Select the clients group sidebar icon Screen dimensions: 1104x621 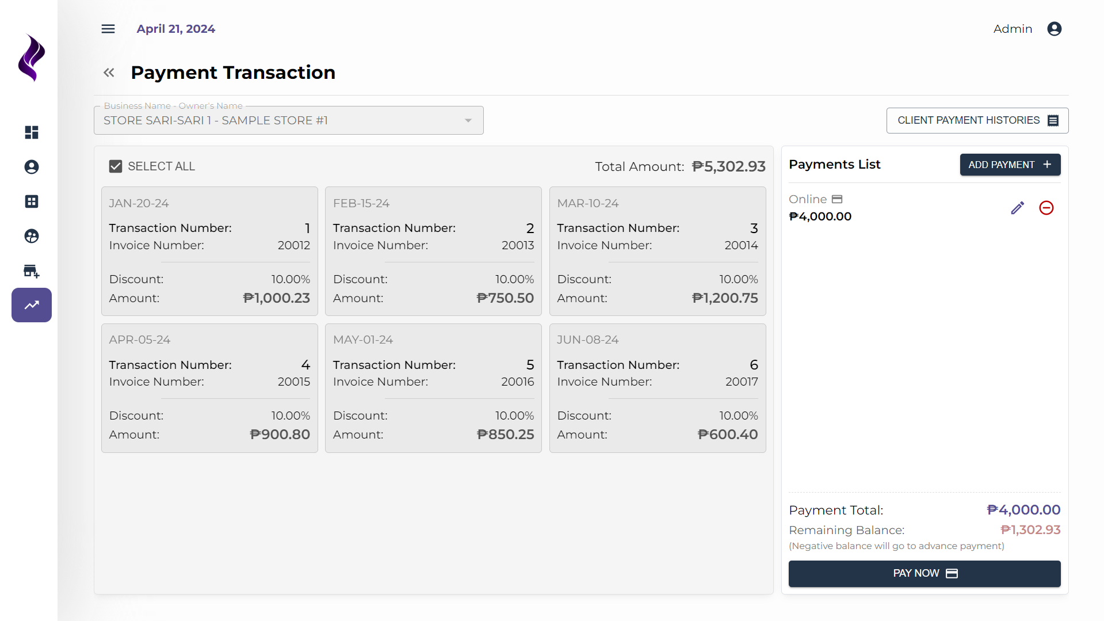coord(31,236)
